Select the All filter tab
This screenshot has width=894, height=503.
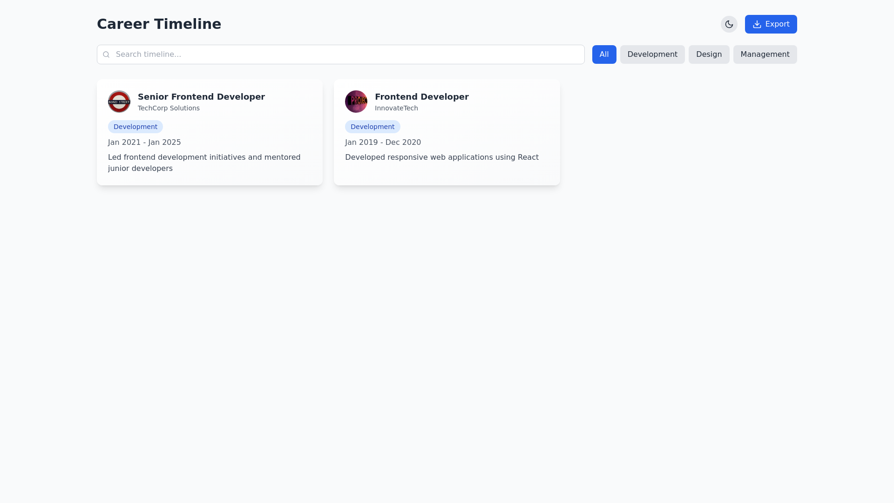[604, 54]
